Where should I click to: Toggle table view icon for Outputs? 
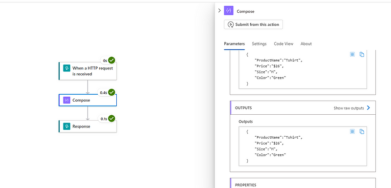(x=352, y=131)
